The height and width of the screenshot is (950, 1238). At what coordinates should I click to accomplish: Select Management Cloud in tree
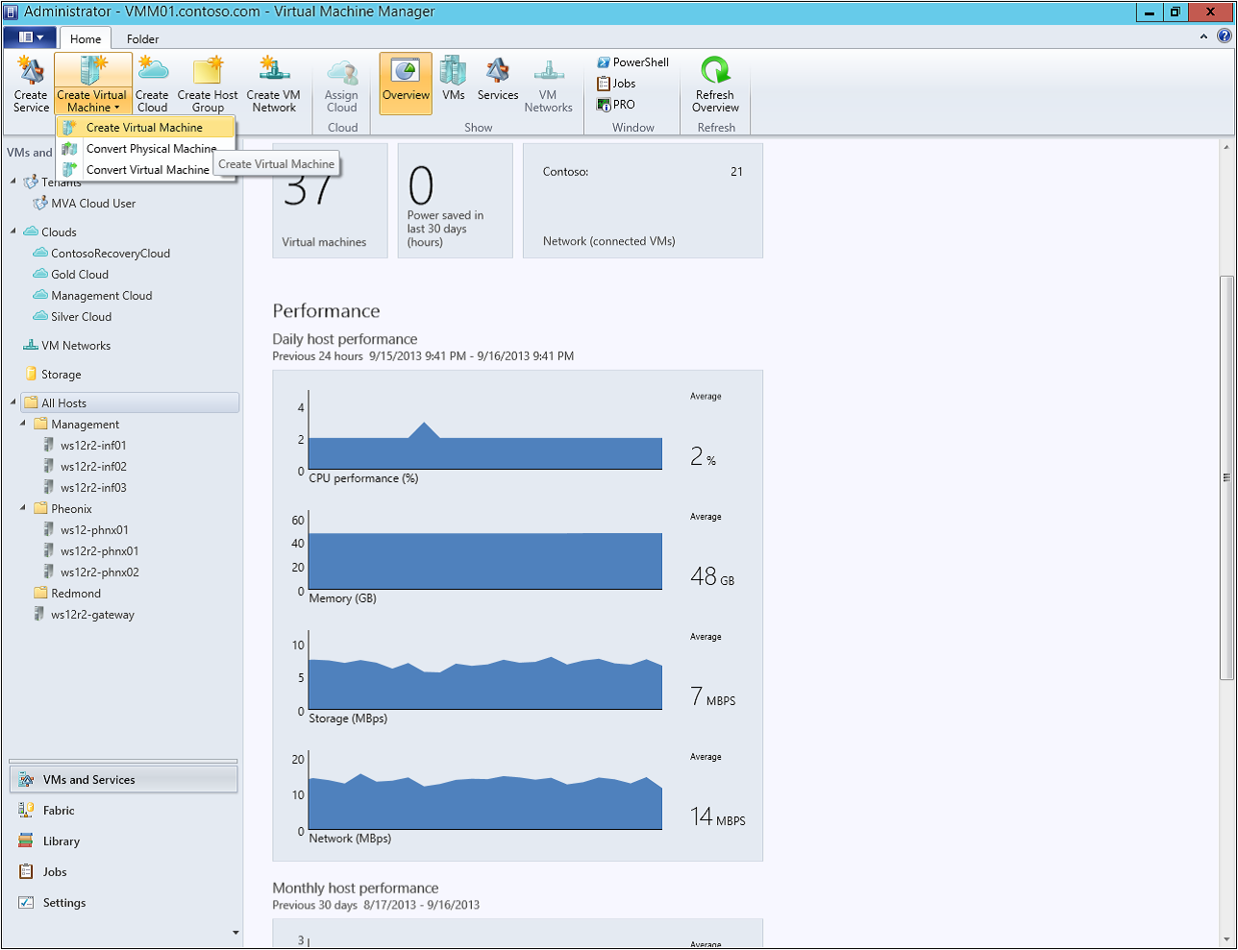tap(102, 296)
